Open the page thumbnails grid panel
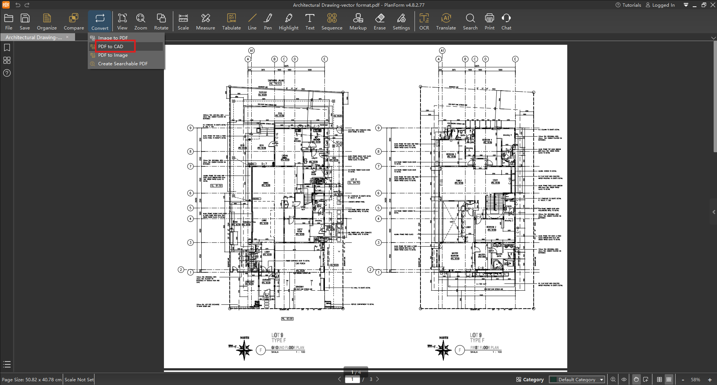 pos(7,60)
